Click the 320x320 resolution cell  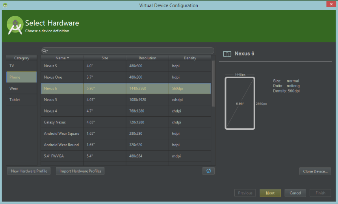(x=147, y=145)
